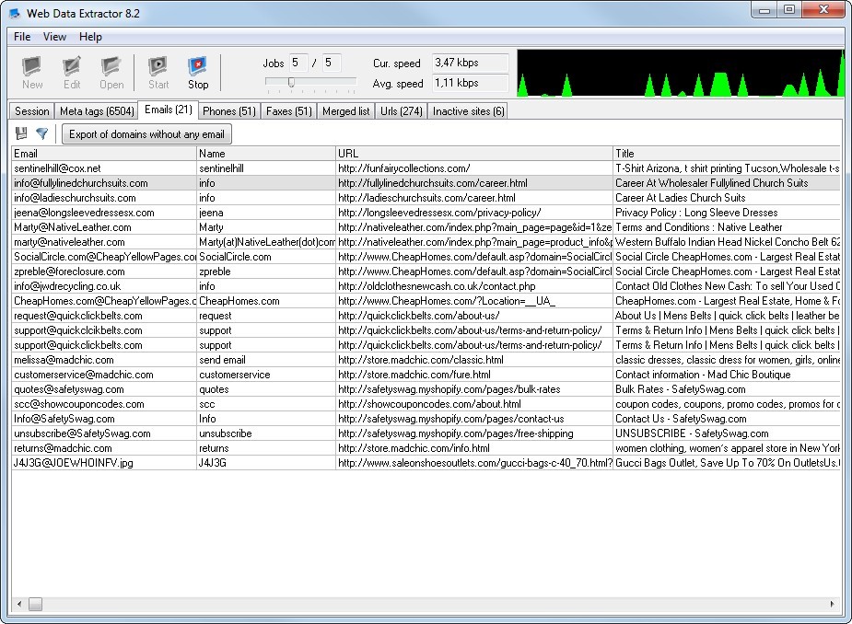Viewport: 852px width, 624px height.
Task: Click Export of domains without any email
Action: tap(147, 133)
